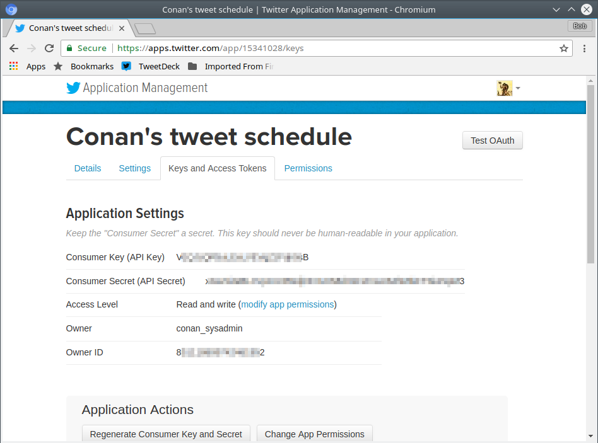Screen dimensions: 598x443
Task: Click the browser forward arrow
Action: tap(32, 49)
